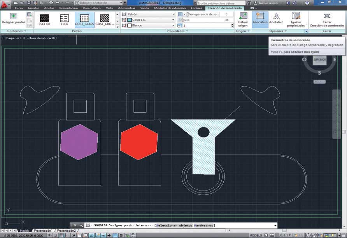347x238 pixels.
Task: Click the Definir origen icon
Action: pyautogui.click(x=243, y=16)
